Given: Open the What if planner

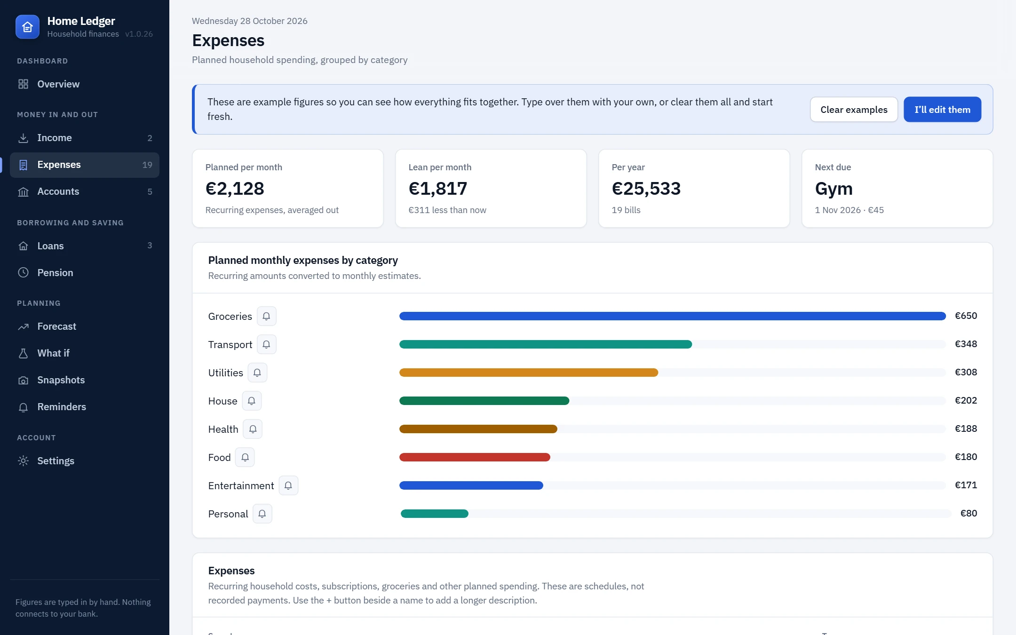Looking at the screenshot, I should pyautogui.click(x=85, y=353).
